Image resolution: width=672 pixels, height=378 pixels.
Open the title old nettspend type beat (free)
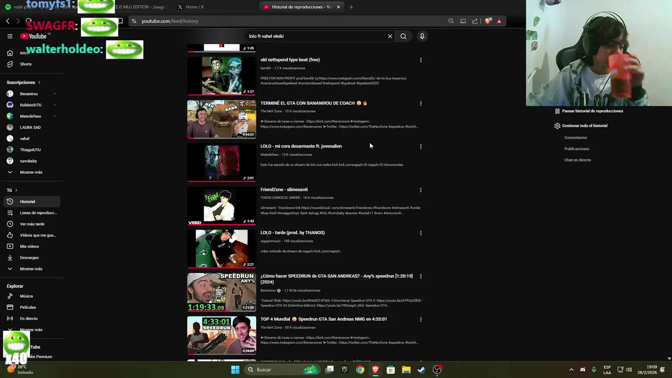[x=290, y=60]
